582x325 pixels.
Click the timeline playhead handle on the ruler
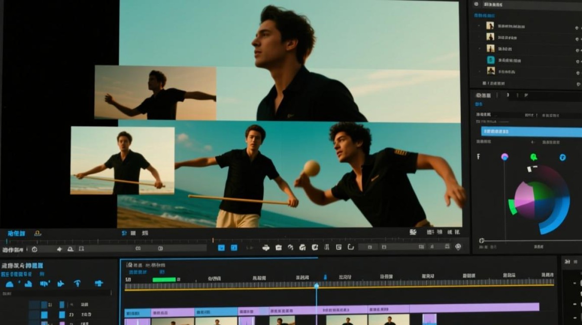(x=317, y=286)
